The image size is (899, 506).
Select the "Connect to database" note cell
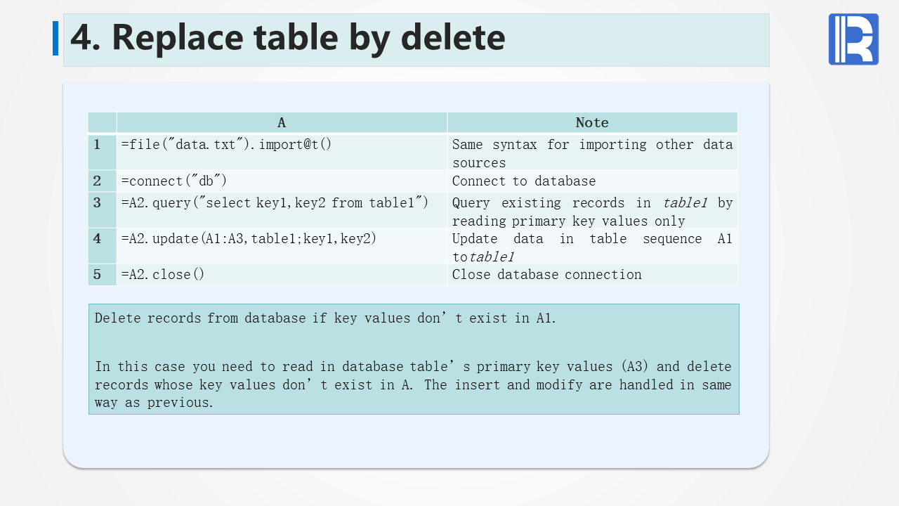click(x=524, y=181)
